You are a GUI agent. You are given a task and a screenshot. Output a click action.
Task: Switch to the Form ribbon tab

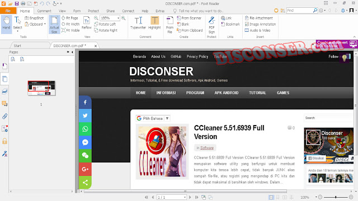pos(77,11)
